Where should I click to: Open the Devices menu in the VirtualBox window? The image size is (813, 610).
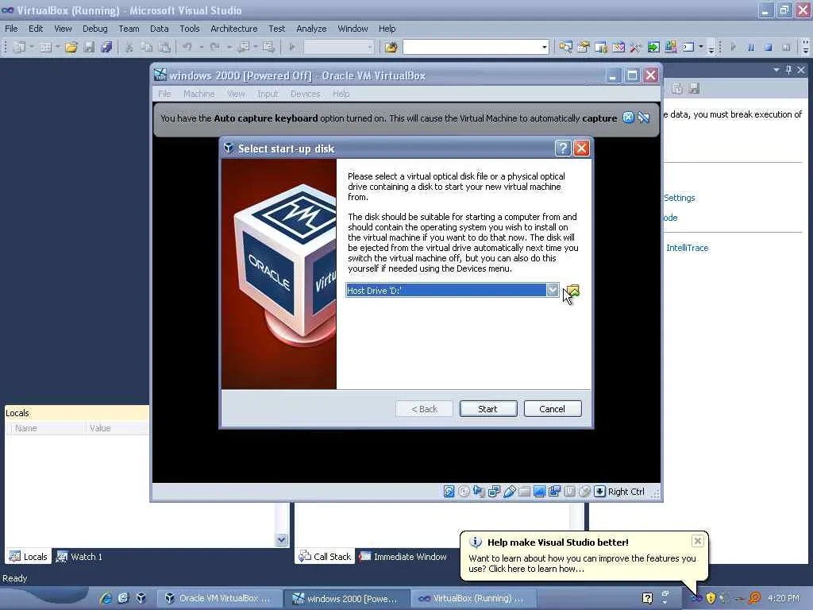click(x=306, y=94)
